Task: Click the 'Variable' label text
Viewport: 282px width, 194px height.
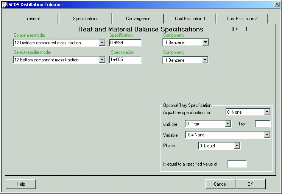Action: (170, 135)
